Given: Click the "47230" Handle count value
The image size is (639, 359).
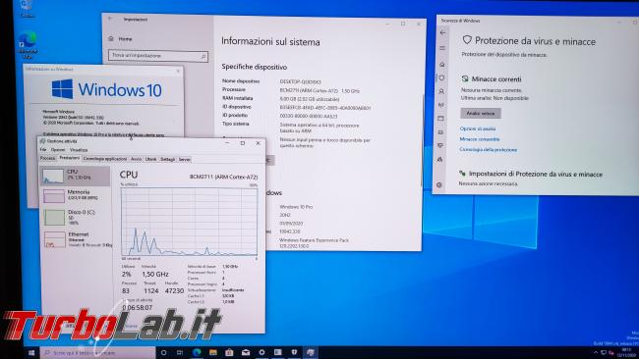Looking at the screenshot, I should [x=174, y=291].
